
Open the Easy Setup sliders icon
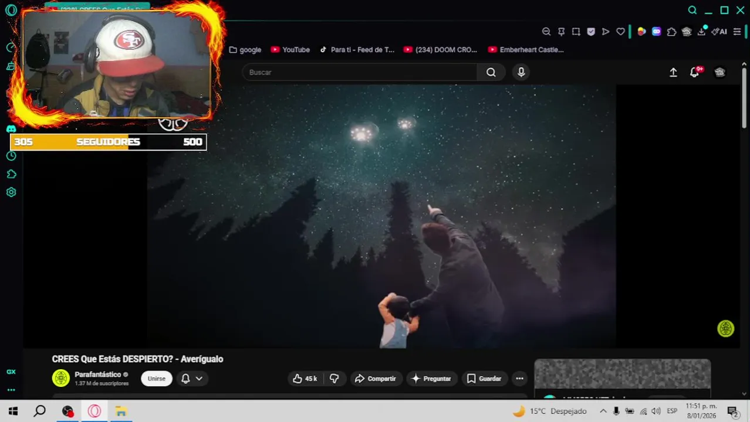click(x=737, y=32)
